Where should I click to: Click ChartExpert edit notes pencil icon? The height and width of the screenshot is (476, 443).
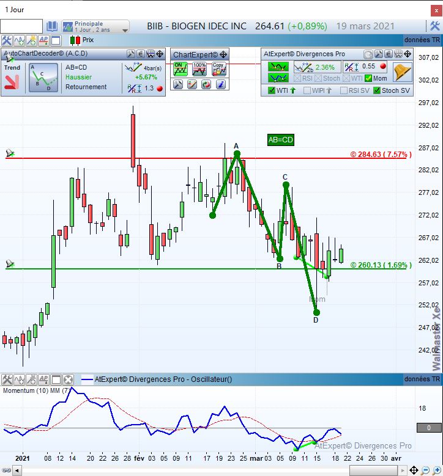pyautogui.click(x=192, y=84)
